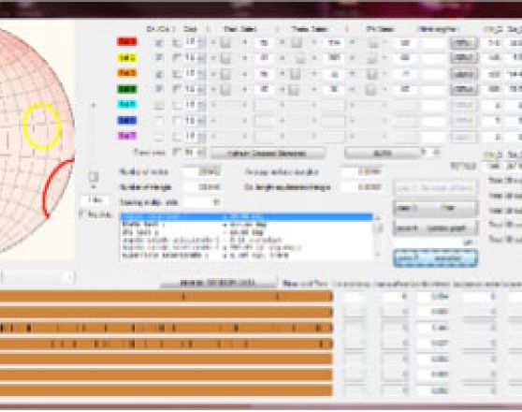Enable the first checkbox in the blue set row

coord(159,121)
